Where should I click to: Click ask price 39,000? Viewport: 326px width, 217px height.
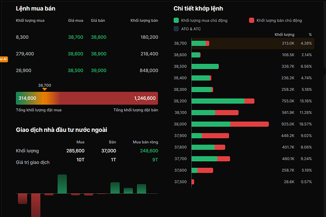99,70
